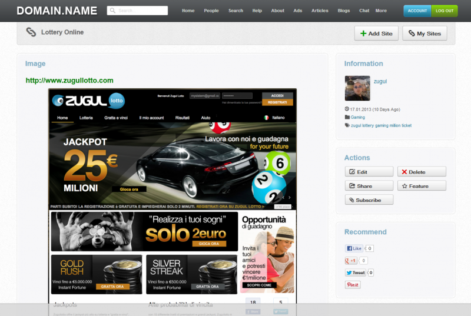
Task: Click the blue ACCOUNT button
Action: [x=417, y=11]
